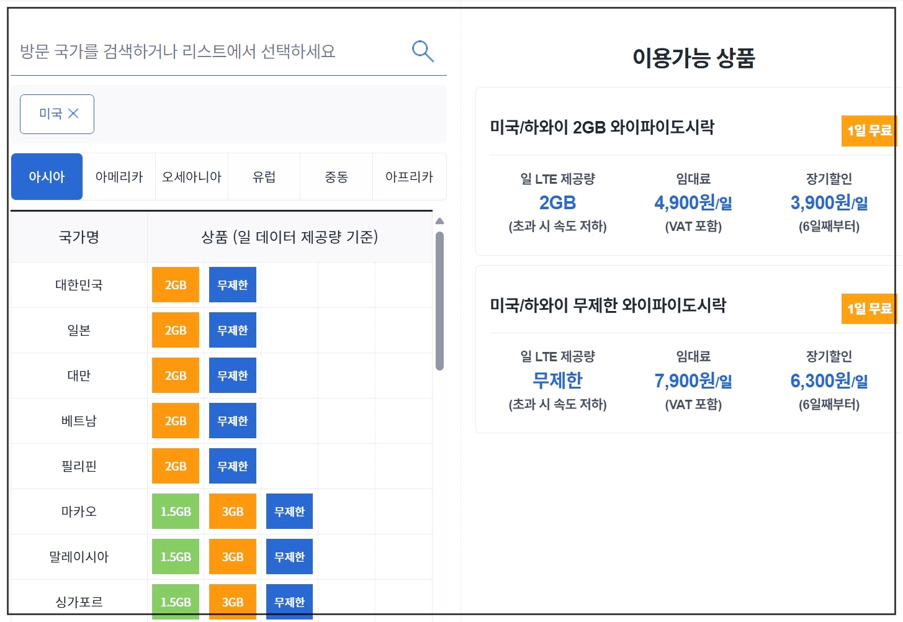Open the 오세아니아 tab
903x622 pixels.
[191, 176]
